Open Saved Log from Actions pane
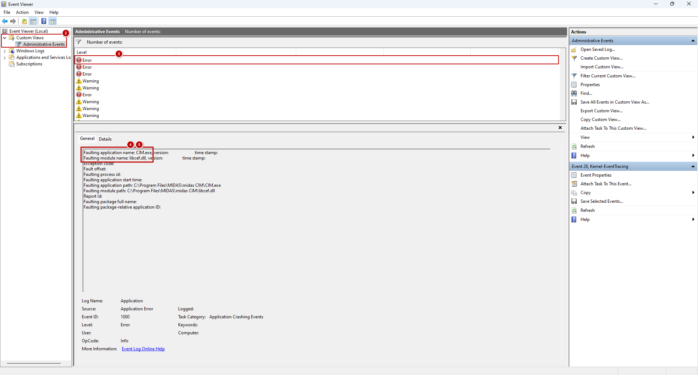 597,49
